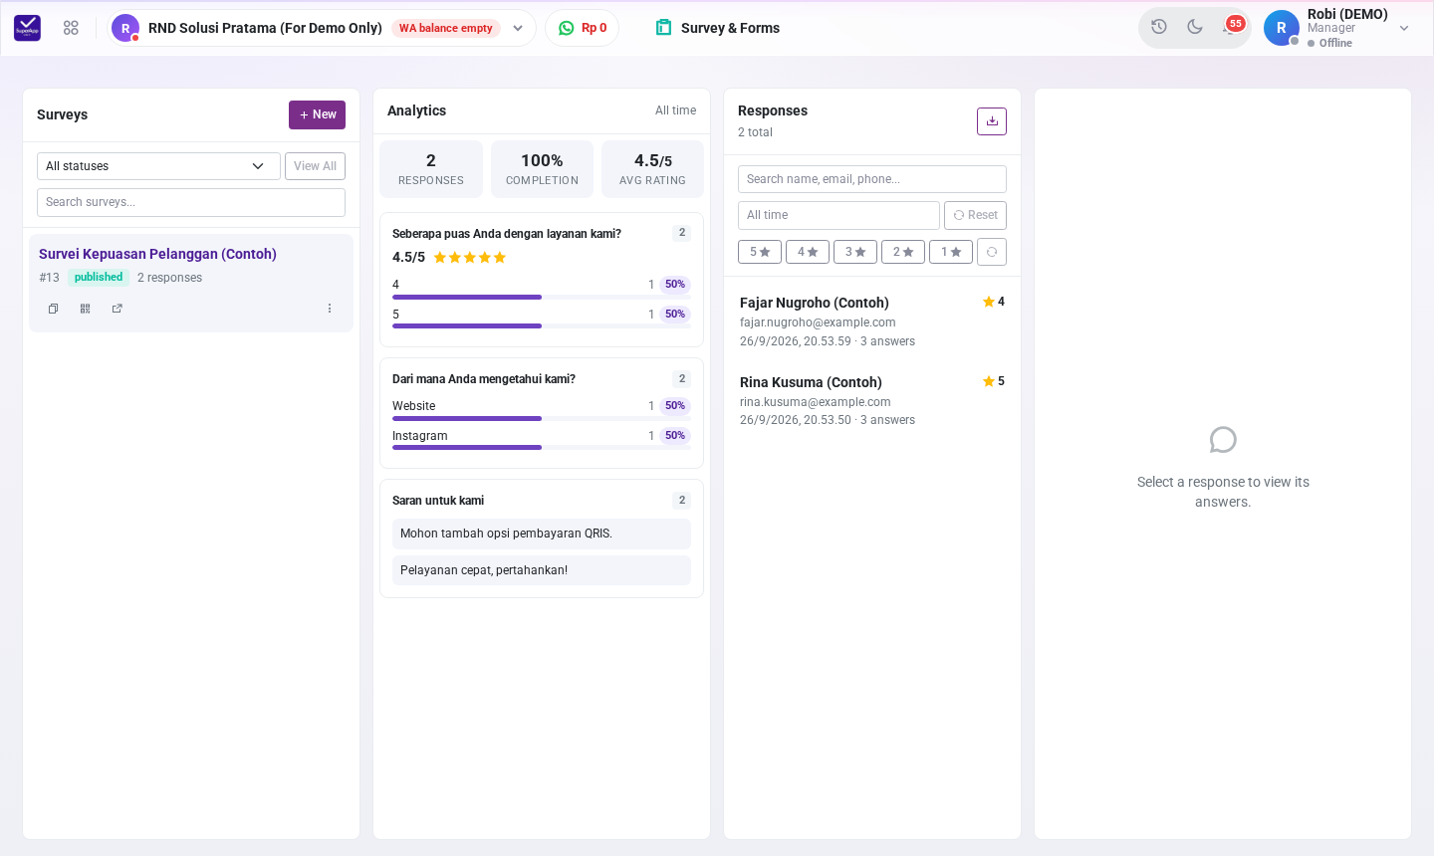The height and width of the screenshot is (856, 1434).
Task: Open the apps grid launcher
Action: pos(71,28)
